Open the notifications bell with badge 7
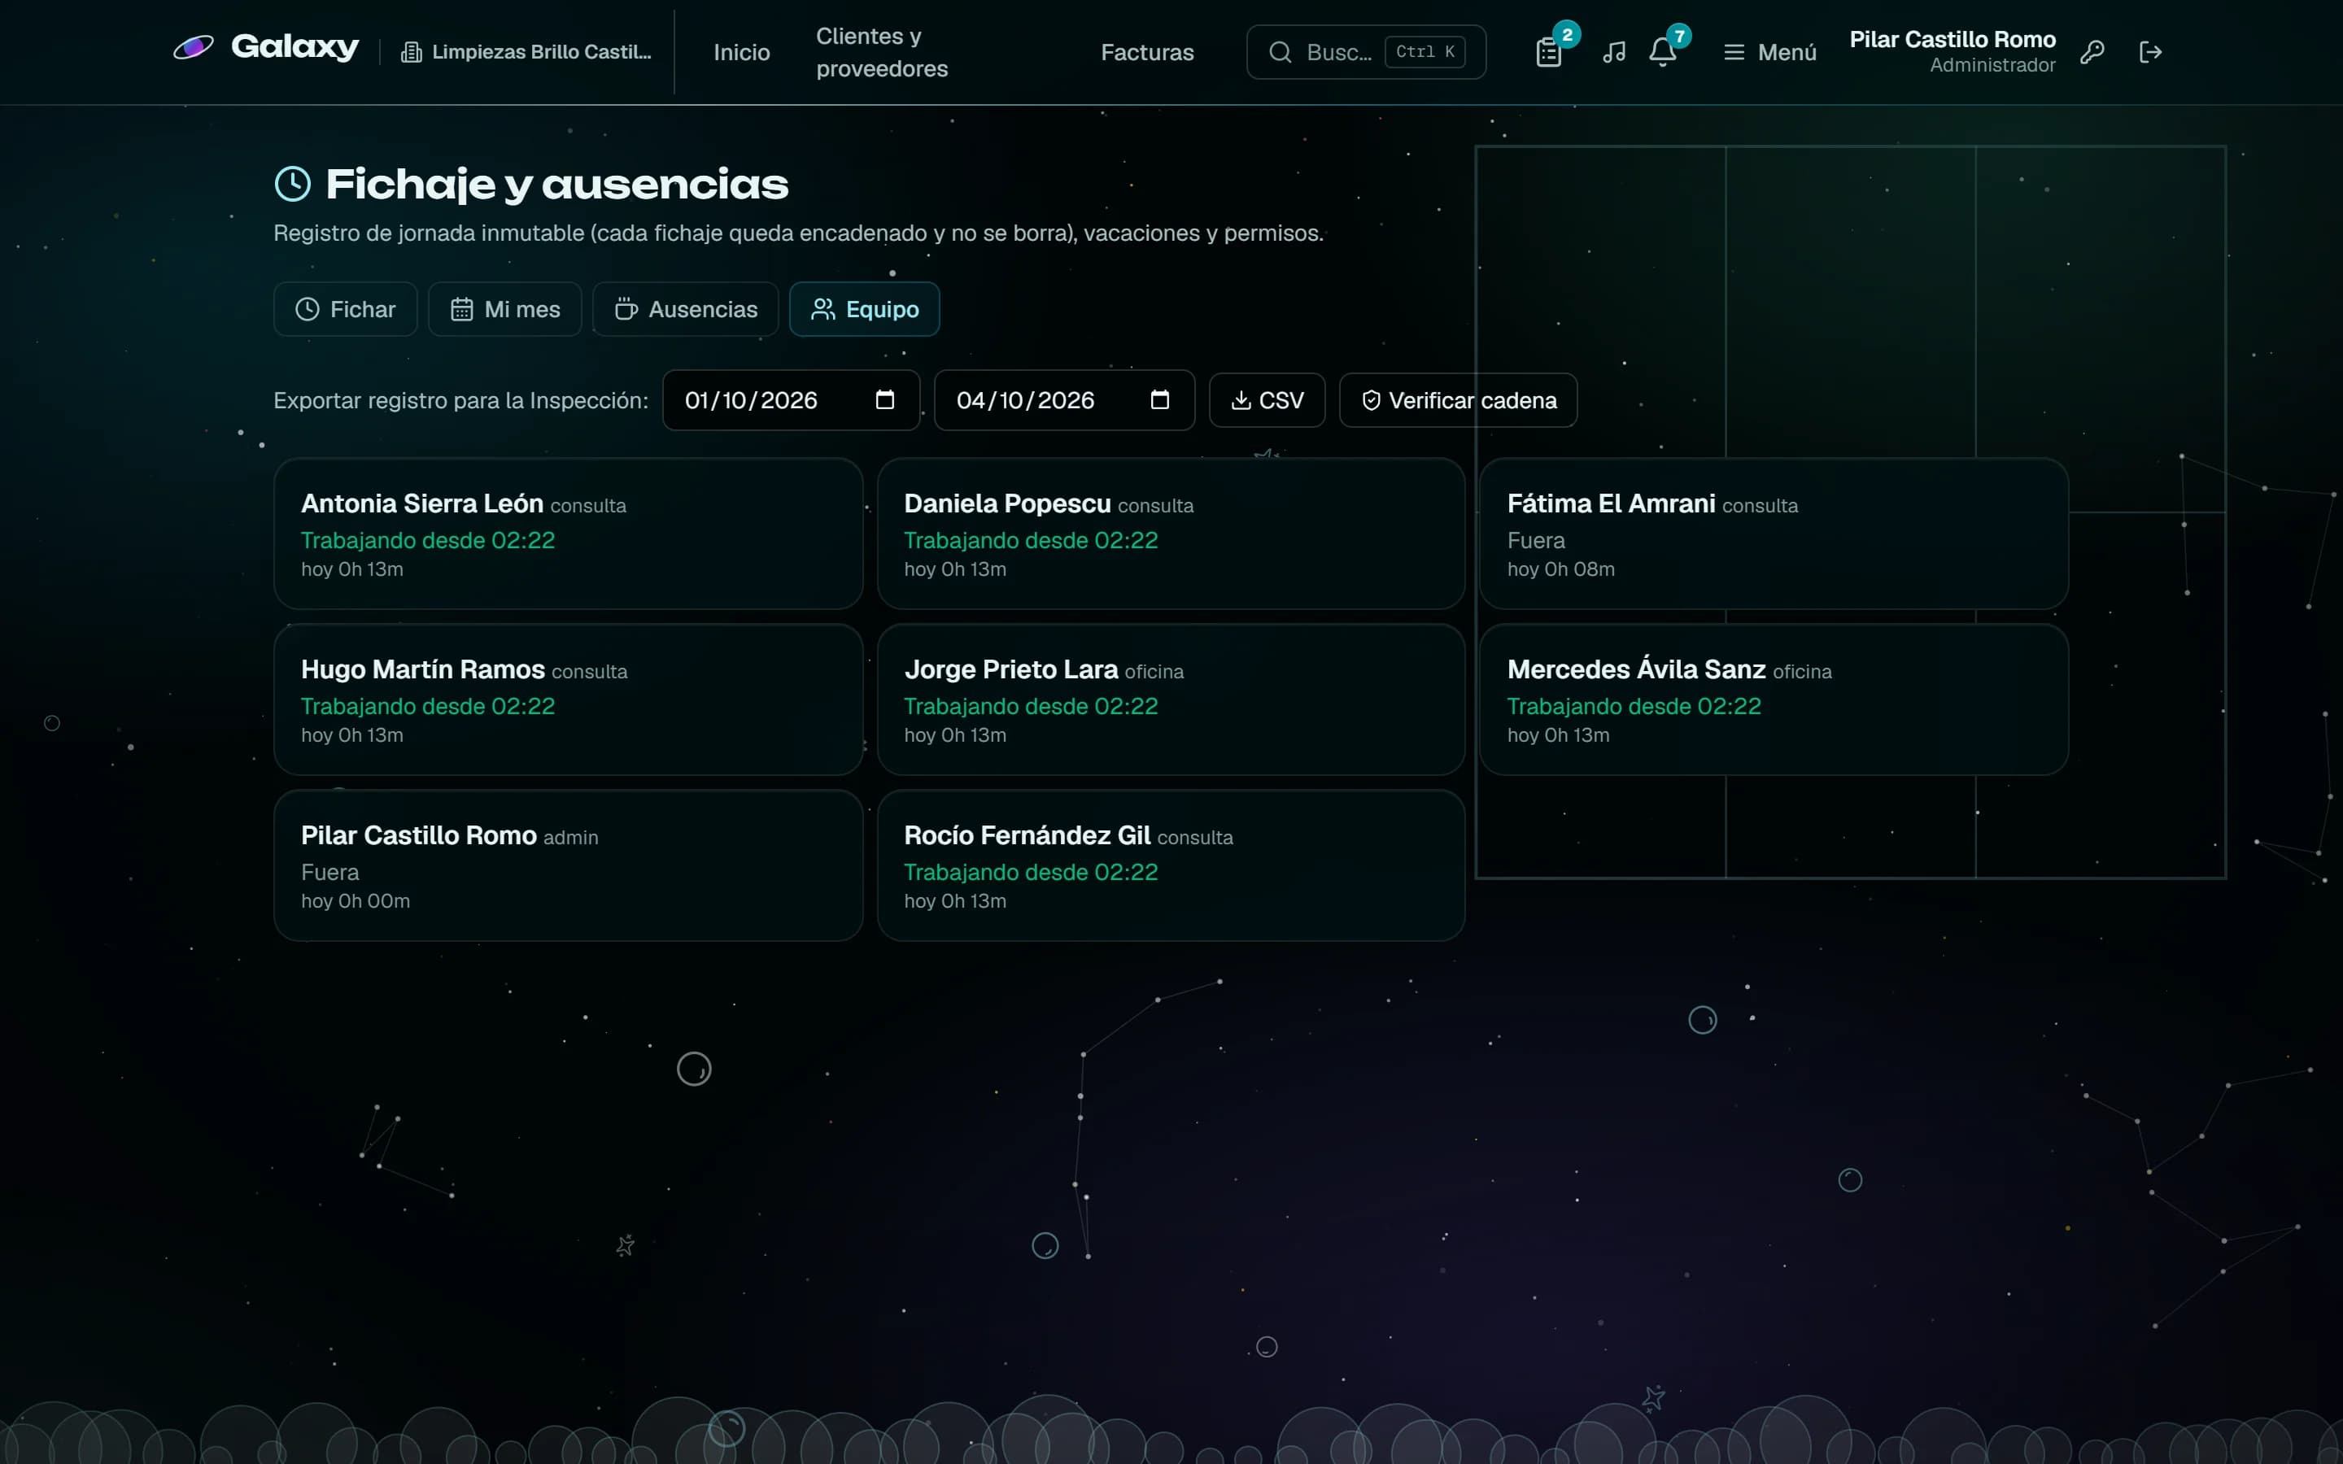2343x1464 pixels. (x=1662, y=52)
